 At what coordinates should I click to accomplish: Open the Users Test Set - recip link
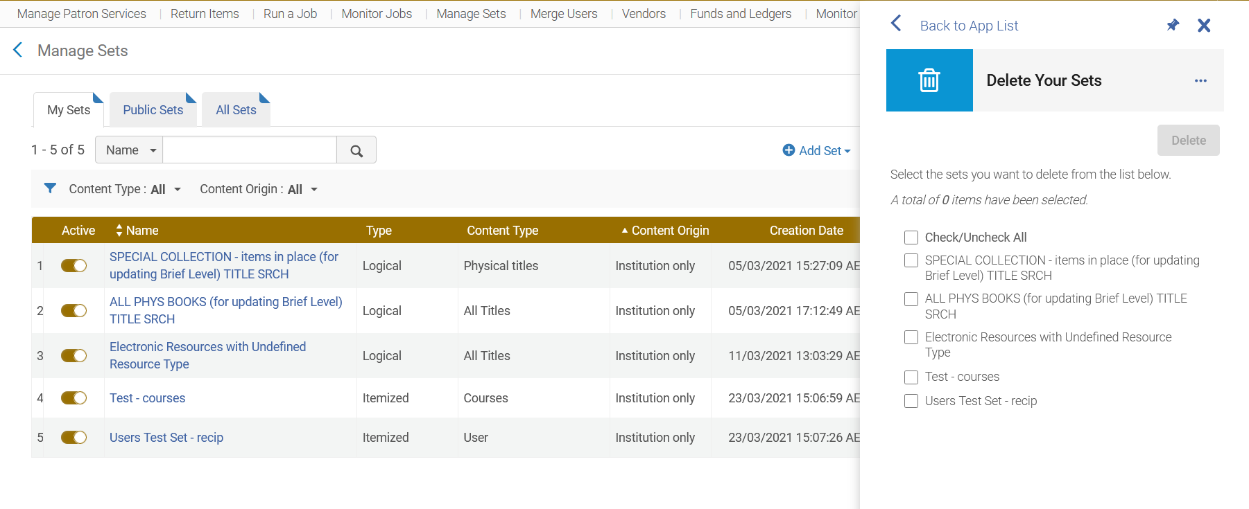pos(166,438)
